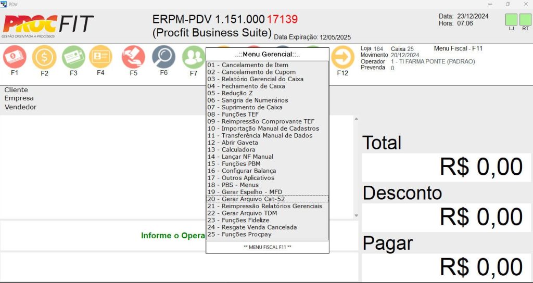This screenshot has height=283, width=533.
Task: Click the item list scrollbar down arrow
Action: pyautogui.click(x=356, y=216)
